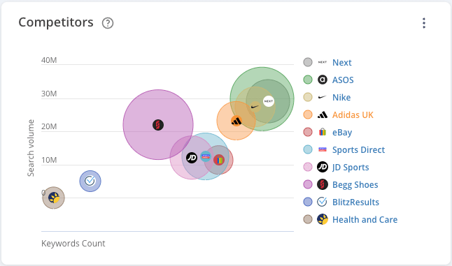This screenshot has width=452, height=266.
Task: Open the three-dot options menu
Action: coord(424,23)
